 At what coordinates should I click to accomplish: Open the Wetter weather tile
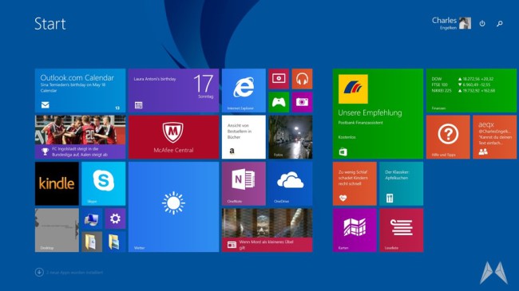(173, 207)
